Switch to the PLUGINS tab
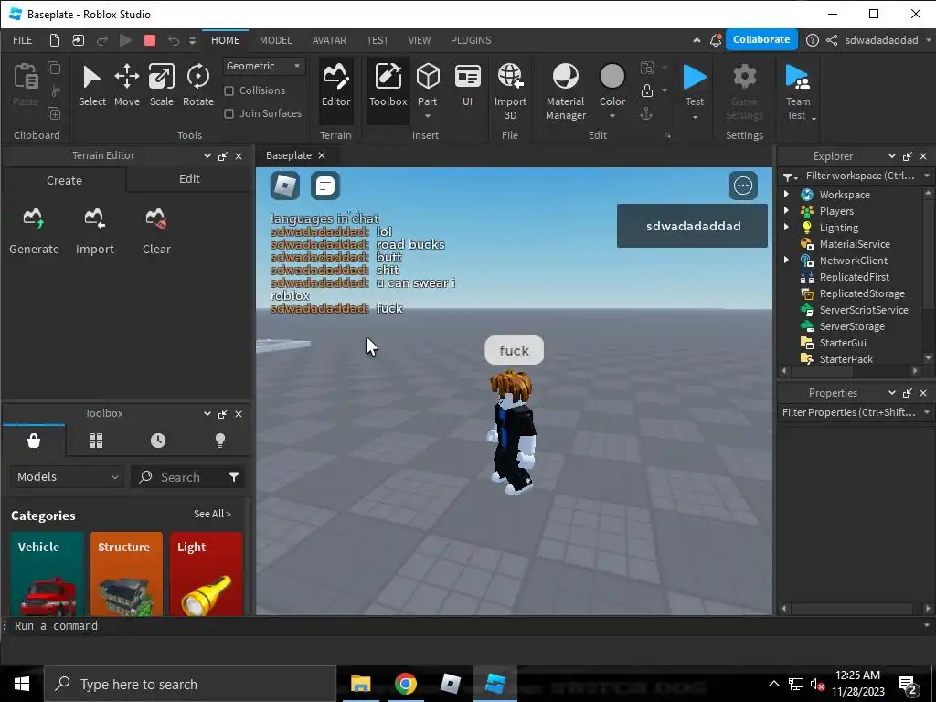 pyautogui.click(x=471, y=40)
